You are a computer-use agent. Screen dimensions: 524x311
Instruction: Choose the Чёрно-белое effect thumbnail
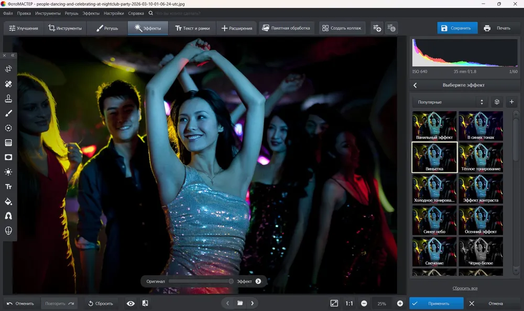(481, 252)
